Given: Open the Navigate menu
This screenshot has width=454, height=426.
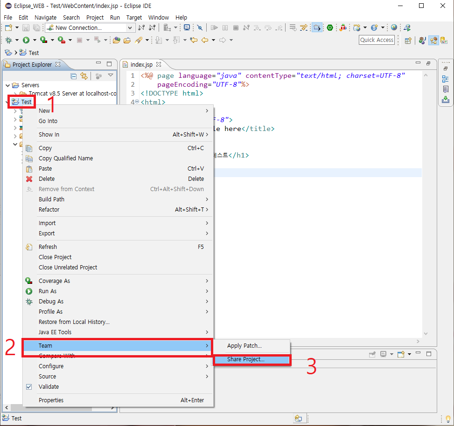Looking at the screenshot, I should click(45, 17).
